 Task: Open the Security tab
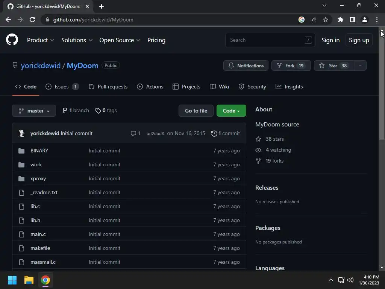[x=252, y=87]
